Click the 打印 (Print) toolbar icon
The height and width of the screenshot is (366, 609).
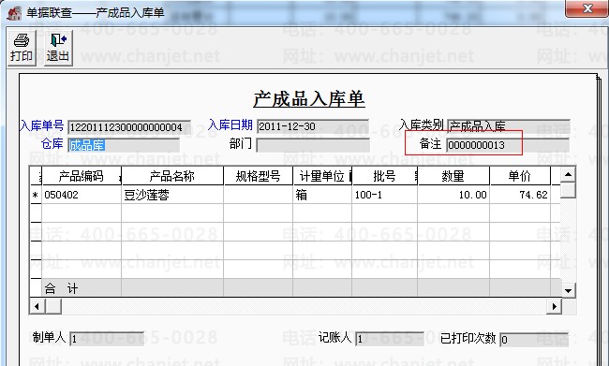pyautogui.click(x=22, y=48)
